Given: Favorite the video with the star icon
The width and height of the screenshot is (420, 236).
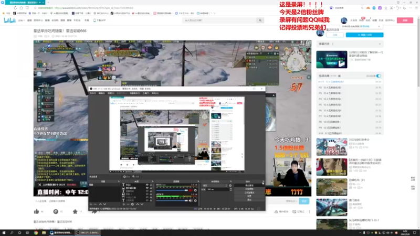Looking at the screenshot, I should click(x=75, y=212).
